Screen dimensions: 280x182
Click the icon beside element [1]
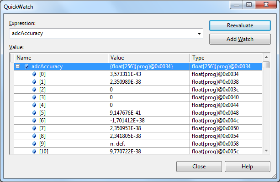pos(34,82)
